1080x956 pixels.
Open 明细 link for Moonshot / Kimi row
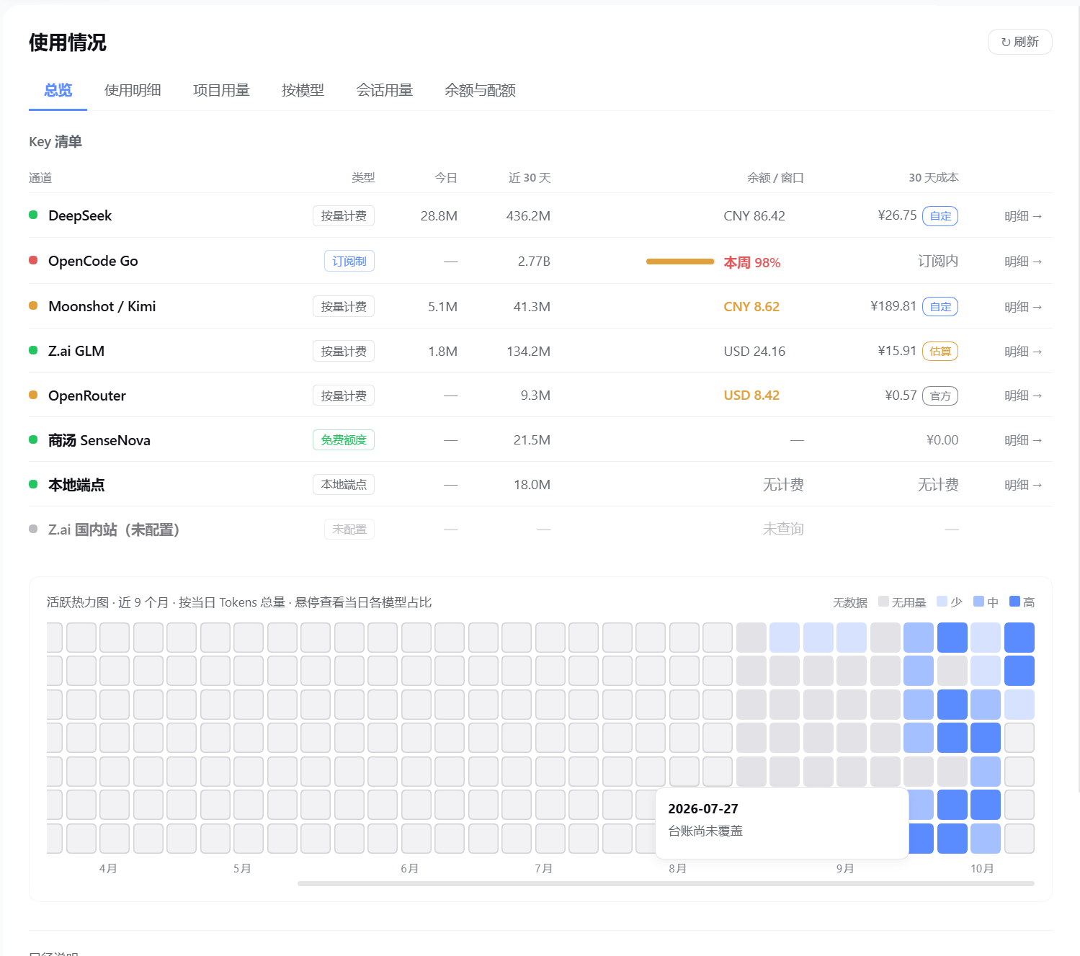tap(1023, 307)
